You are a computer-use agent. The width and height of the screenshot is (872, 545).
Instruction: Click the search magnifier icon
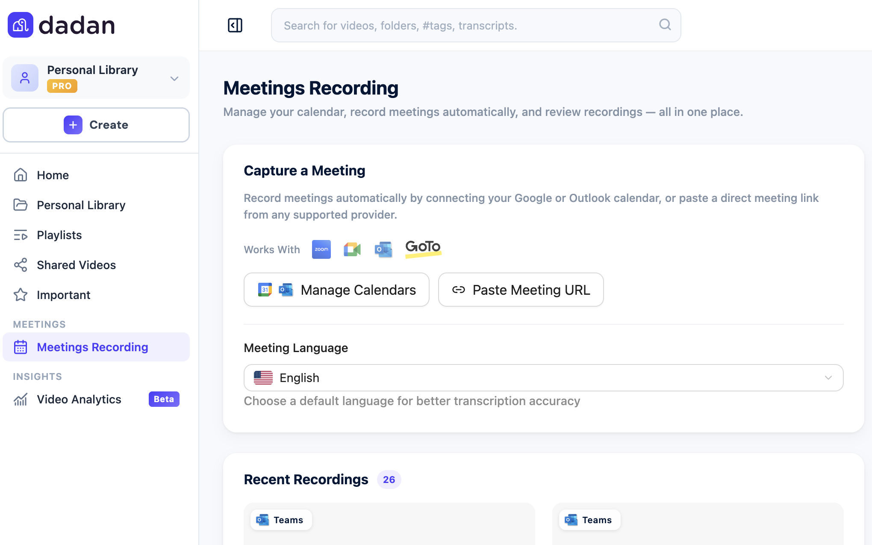tap(665, 24)
